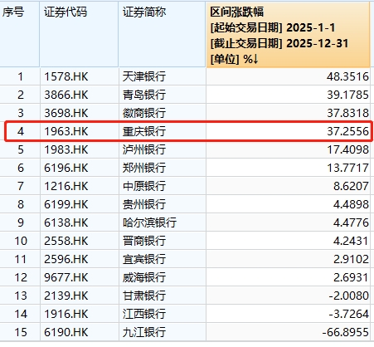Select the security code 1963.HK
The width and height of the screenshot is (374, 347).
tap(66, 131)
